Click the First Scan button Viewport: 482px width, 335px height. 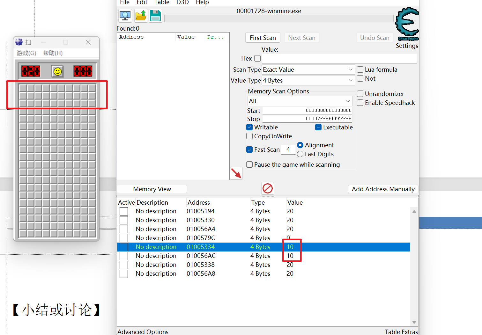tap(263, 38)
